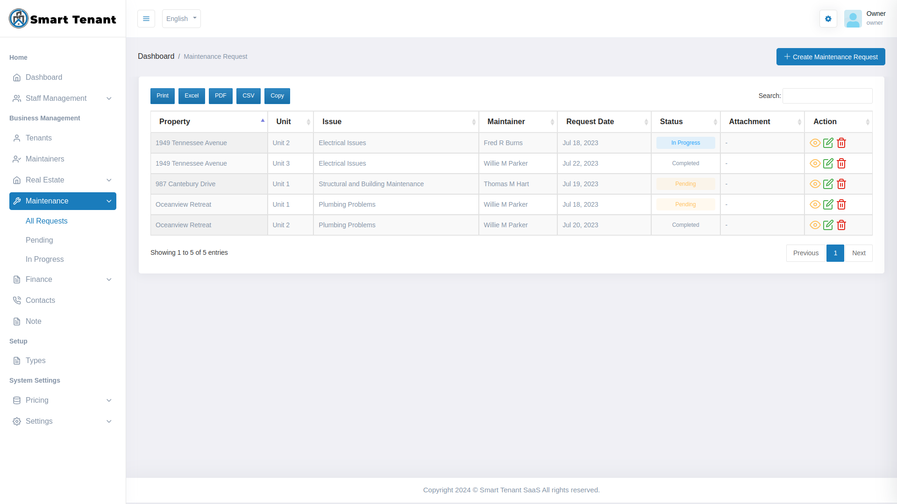
Task: Click the settings gear icon in the top bar
Action: [828, 19]
